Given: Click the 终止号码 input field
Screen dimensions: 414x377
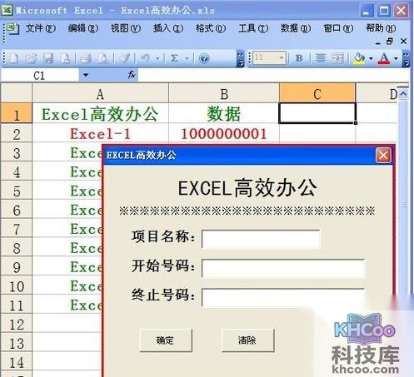Looking at the screenshot, I should (283, 297).
